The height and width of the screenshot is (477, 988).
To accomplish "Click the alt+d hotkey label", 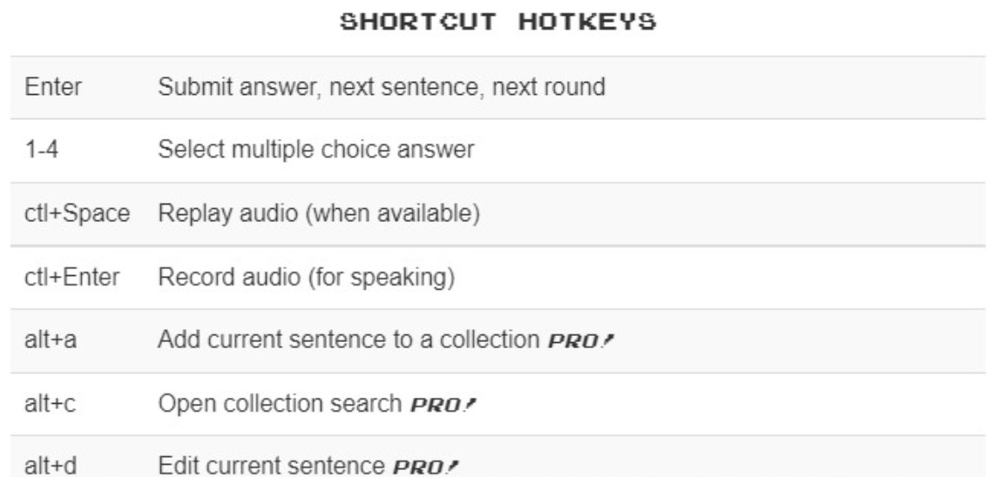I will 51,467.
